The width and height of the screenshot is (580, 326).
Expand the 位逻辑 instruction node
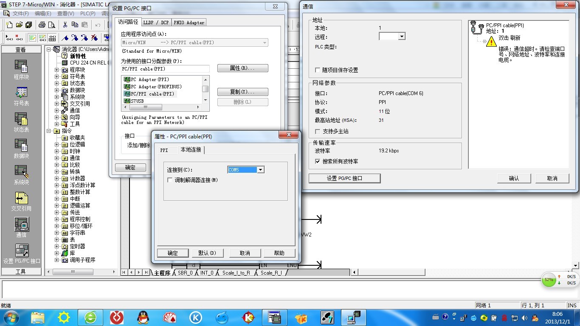(x=57, y=144)
